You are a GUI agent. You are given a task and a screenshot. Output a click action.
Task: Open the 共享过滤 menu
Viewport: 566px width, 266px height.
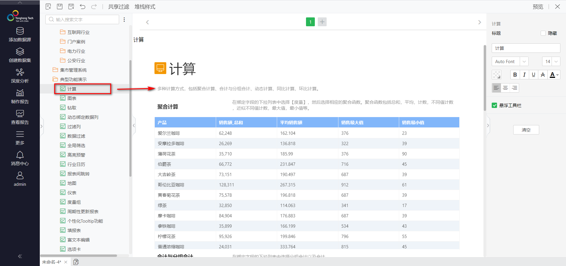click(119, 6)
